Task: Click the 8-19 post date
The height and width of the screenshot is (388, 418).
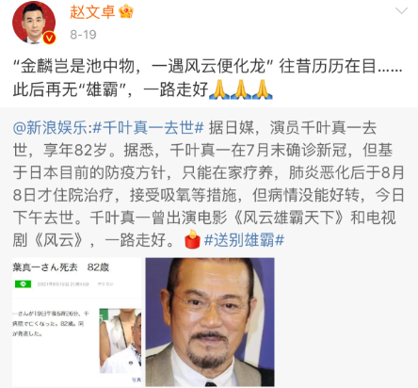Action: [x=83, y=35]
